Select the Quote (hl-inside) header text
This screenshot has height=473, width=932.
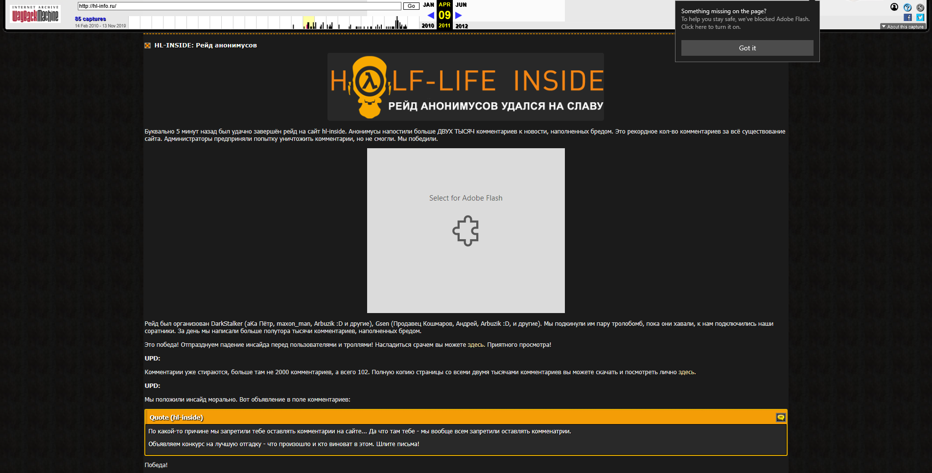coord(176,417)
